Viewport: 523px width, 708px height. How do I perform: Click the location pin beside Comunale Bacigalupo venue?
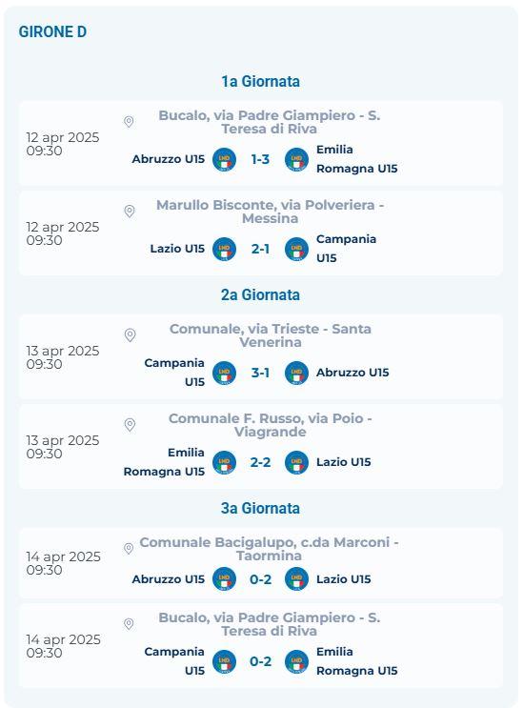coord(129,549)
